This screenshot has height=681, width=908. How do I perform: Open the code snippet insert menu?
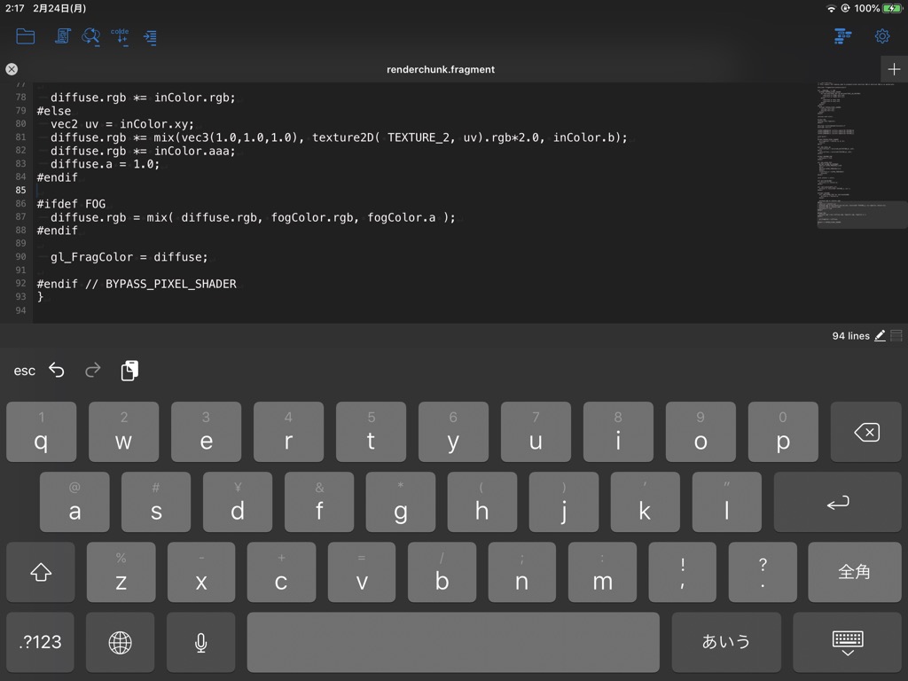coord(121,36)
